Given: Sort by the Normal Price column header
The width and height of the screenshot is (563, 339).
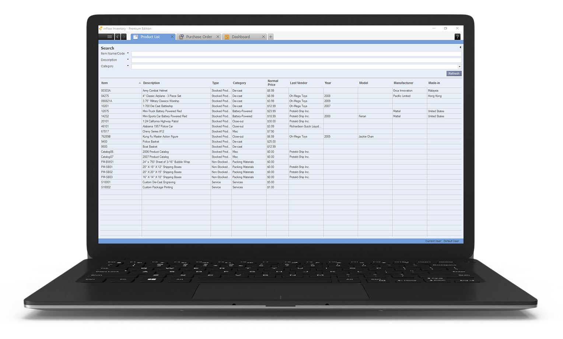Looking at the screenshot, I should click(x=277, y=83).
